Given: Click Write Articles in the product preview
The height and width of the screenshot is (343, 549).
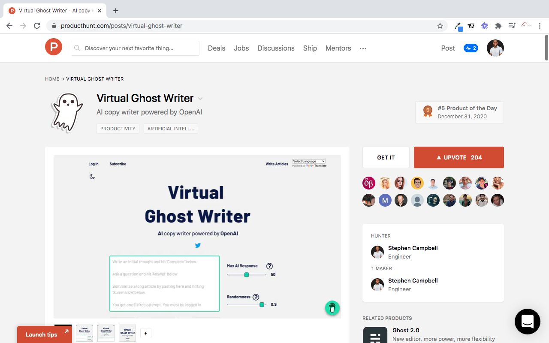Looking at the screenshot, I should [277, 164].
